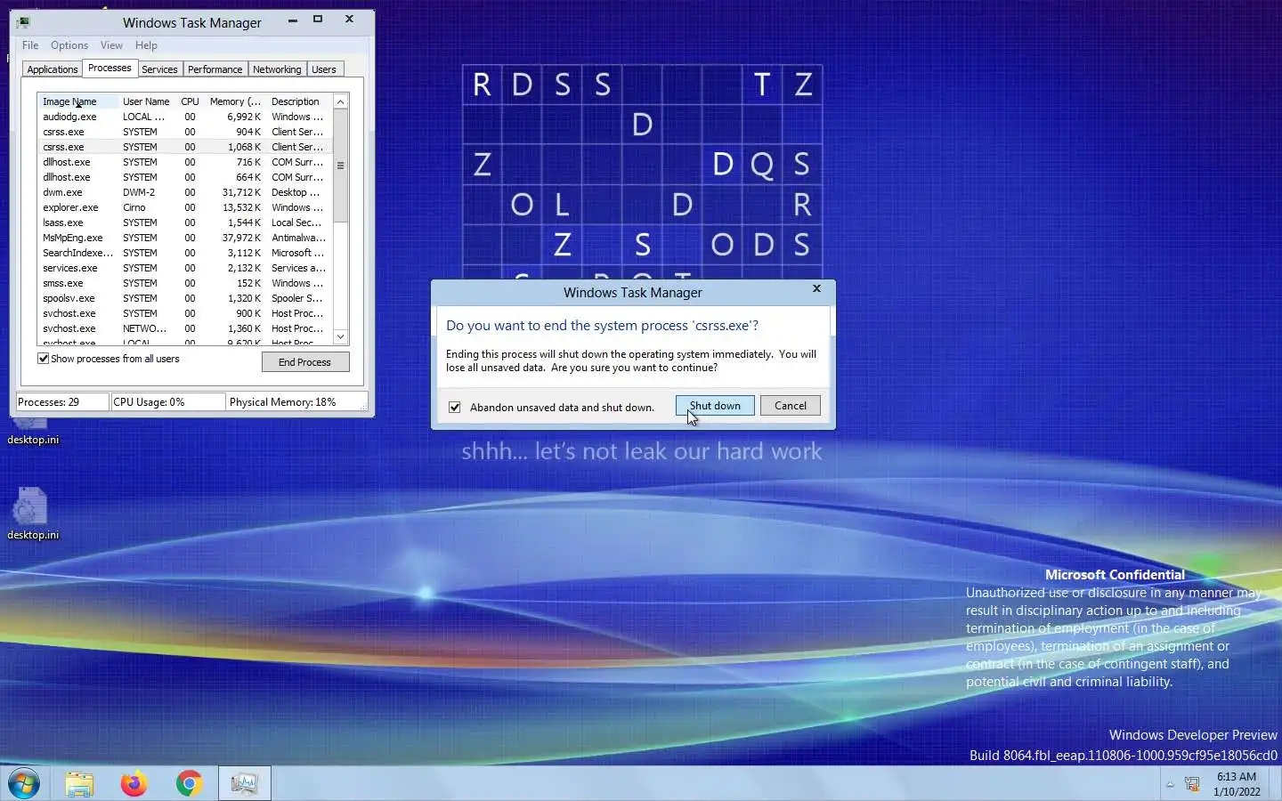Click Cancel in the csrss.exe dialog
The image size is (1282, 801).
tap(791, 406)
